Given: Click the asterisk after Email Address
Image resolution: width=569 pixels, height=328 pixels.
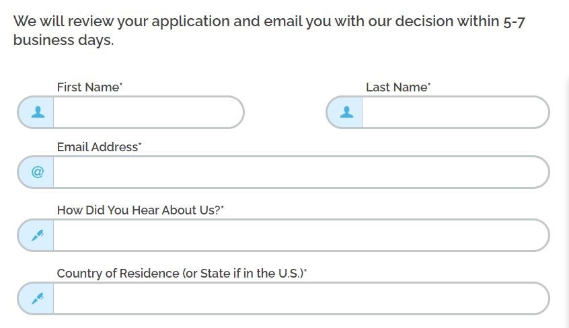Looking at the screenshot, I should pyautogui.click(x=140, y=144).
